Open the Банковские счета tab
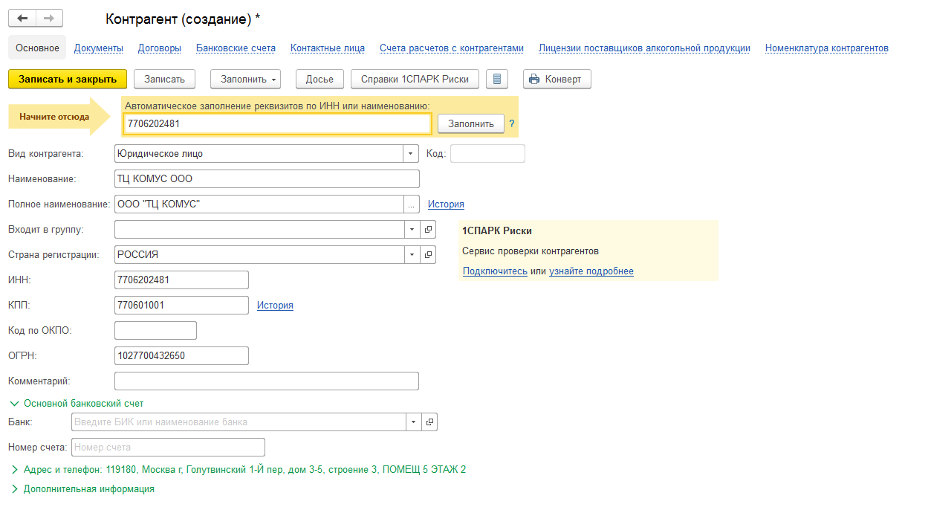The height and width of the screenshot is (513, 931). click(x=236, y=48)
